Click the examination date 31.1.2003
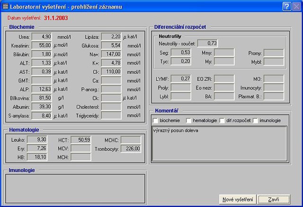The image size is (303, 207). [x=56, y=18]
